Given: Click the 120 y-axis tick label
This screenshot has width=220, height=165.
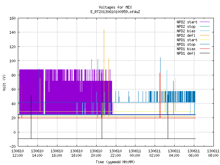Looking at the screenshot, I should point(12,47).
